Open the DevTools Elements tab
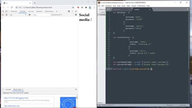Image resolution: width=192 pixels, height=108 pixels. 14,11
